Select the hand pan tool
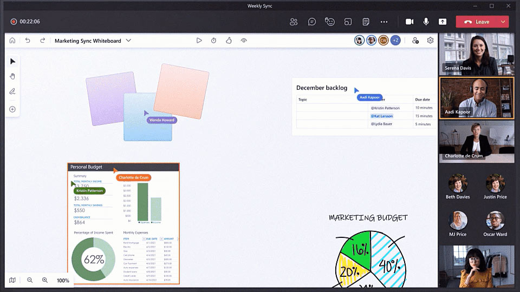 [12, 76]
